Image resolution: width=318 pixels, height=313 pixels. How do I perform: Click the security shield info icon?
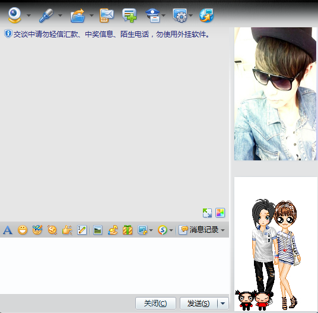click(8, 34)
